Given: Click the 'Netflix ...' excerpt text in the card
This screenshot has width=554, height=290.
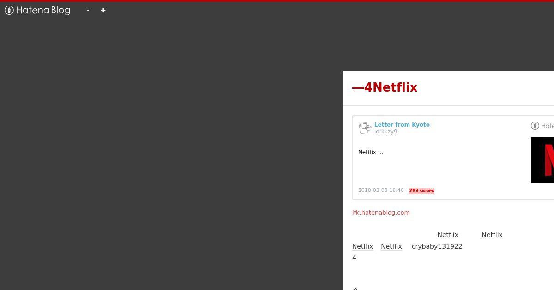Looking at the screenshot, I should [x=371, y=152].
